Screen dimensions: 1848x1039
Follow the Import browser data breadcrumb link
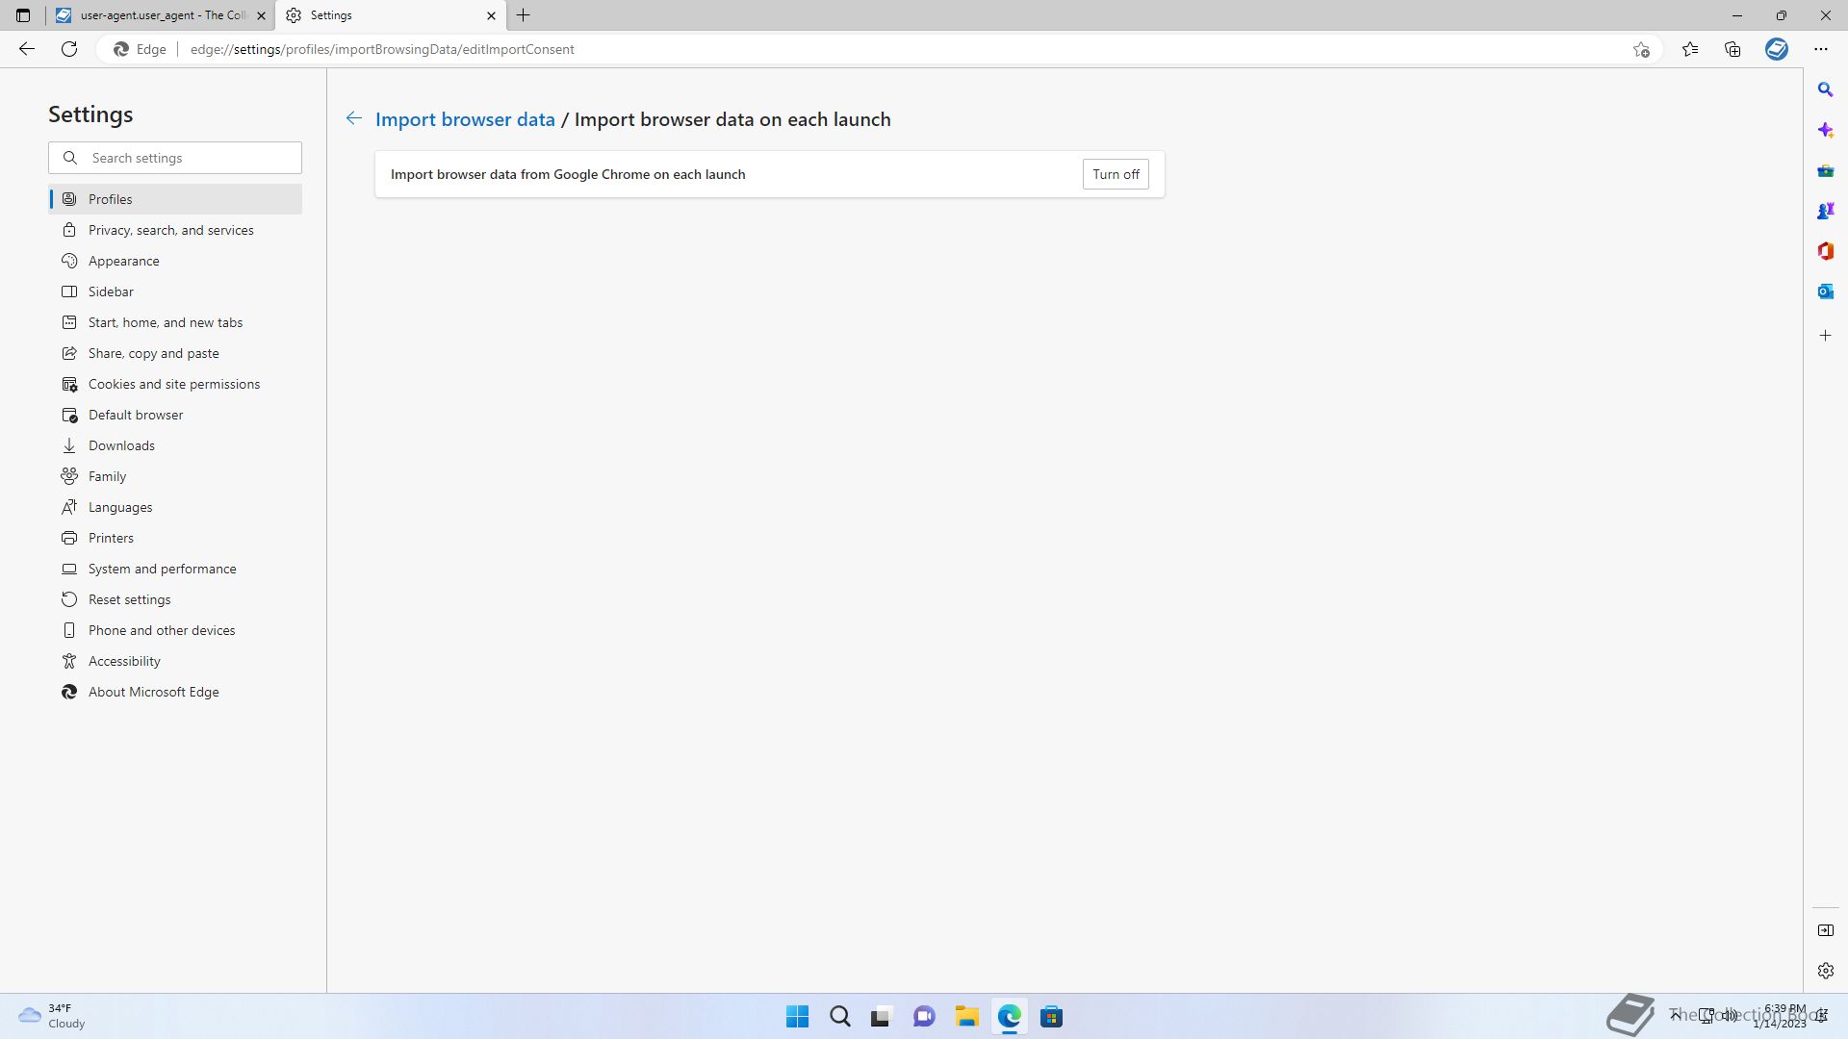click(465, 119)
